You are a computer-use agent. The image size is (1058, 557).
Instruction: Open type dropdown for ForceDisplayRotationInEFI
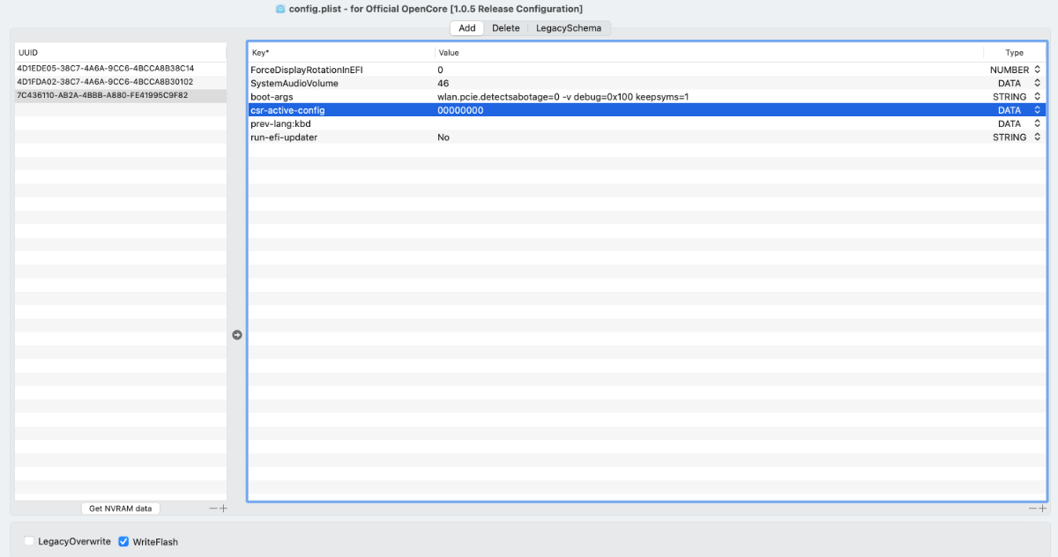click(1037, 70)
